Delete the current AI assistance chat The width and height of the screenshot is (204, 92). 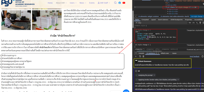[143, 56]
